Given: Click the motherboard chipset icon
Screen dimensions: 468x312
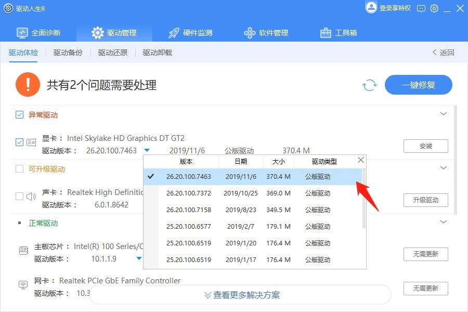Looking at the screenshot, I should click(23, 250).
